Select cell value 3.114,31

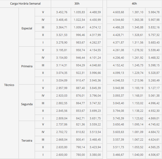pyautogui.click(x=62, y=65)
